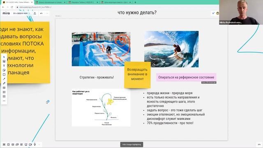Select pink label 'Опираться на референсное состояние'

click(186, 77)
